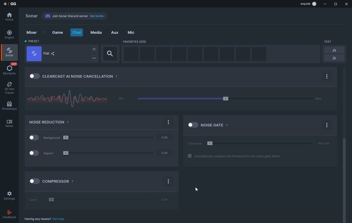This screenshot has height=223, width=352.
Task: Open the Flat preset ellipsis menu
Action: point(94,58)
